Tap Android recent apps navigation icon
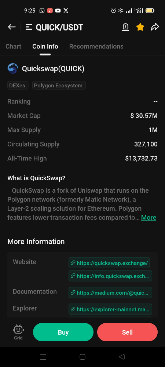Image resolution: width=165 pixels, height=367 pixels. (x=43, y=357)
